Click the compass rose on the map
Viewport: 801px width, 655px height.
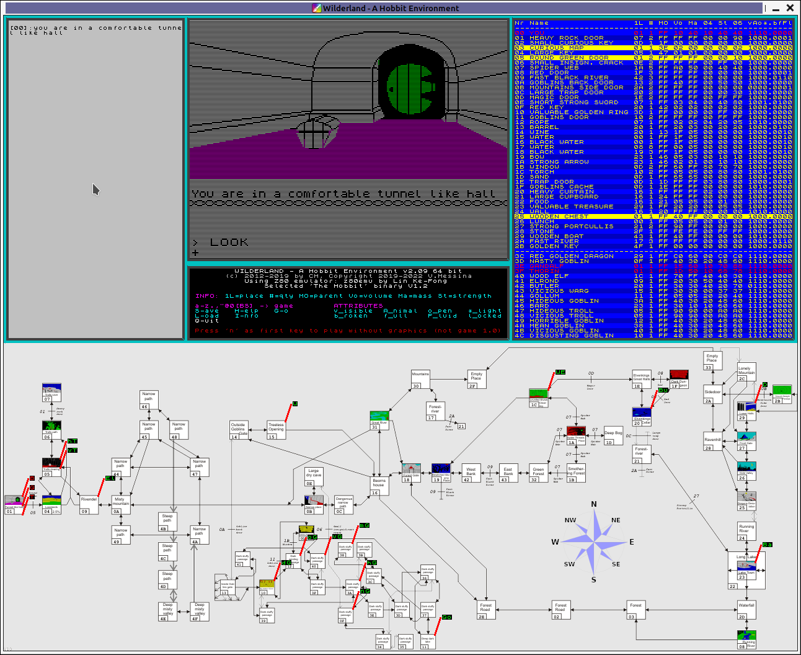pyautogui.click(x=594, y=542)
